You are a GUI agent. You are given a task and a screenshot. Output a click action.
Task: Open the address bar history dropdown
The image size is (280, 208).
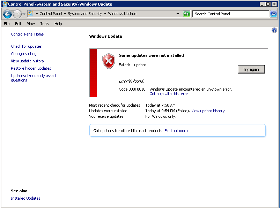178,14
